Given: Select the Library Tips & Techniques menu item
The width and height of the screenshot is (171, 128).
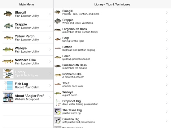Looking at the screenshot, I should click(27, 74).
